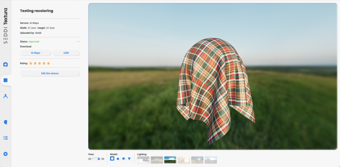Toggle the 2D/3D view switch

[x=96, y=159]
